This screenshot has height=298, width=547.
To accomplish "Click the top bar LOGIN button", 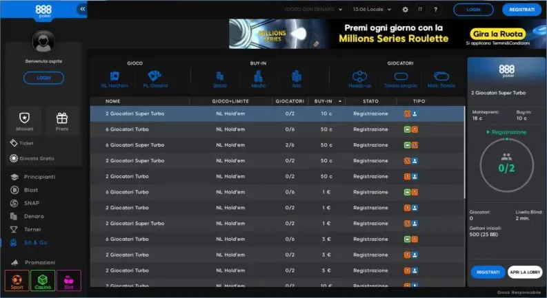I will pos(473,10).
